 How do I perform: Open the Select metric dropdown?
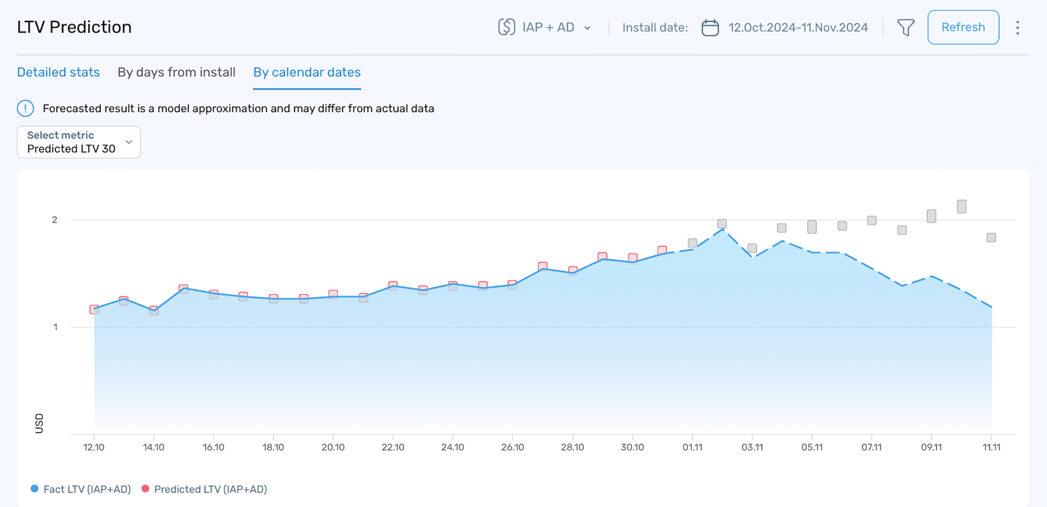click(x=79, y=142)
